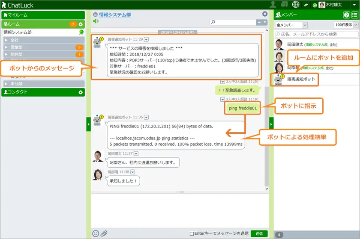
Task: Collapse members panel with the green arrow handle
Action: (271, 124)
